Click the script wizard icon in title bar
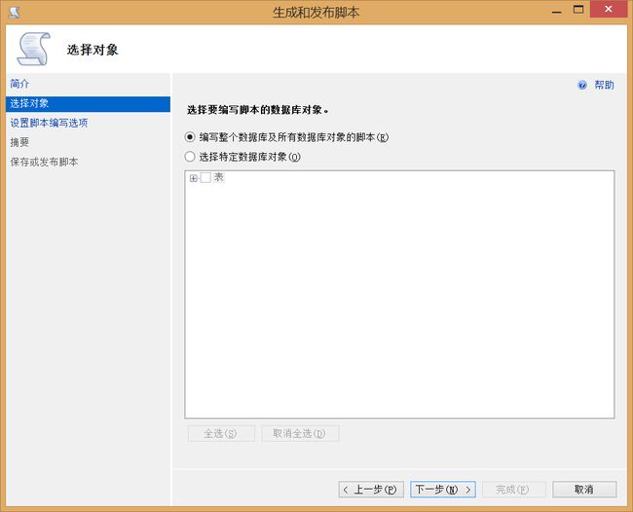633x512 pixels. 15,12
